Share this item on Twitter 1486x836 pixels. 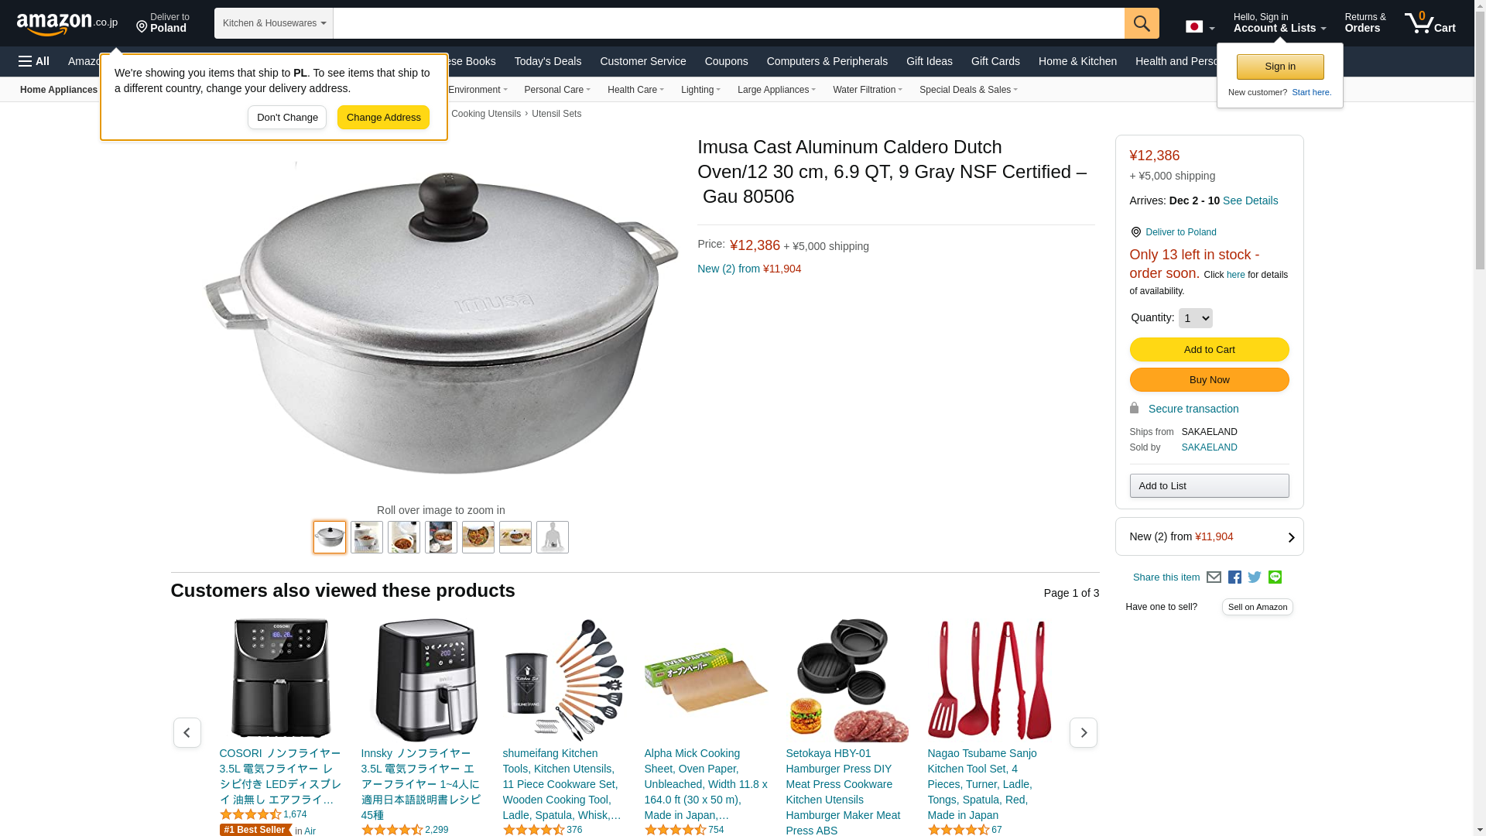(x=1255, y=577)
